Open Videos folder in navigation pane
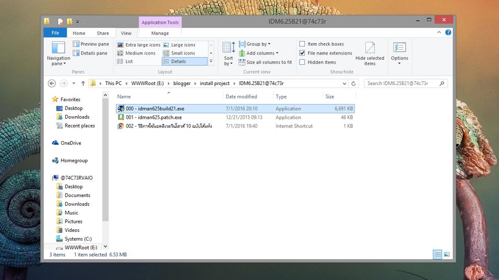The width and height of the screenshot is (499, 280). coord(68,230)
